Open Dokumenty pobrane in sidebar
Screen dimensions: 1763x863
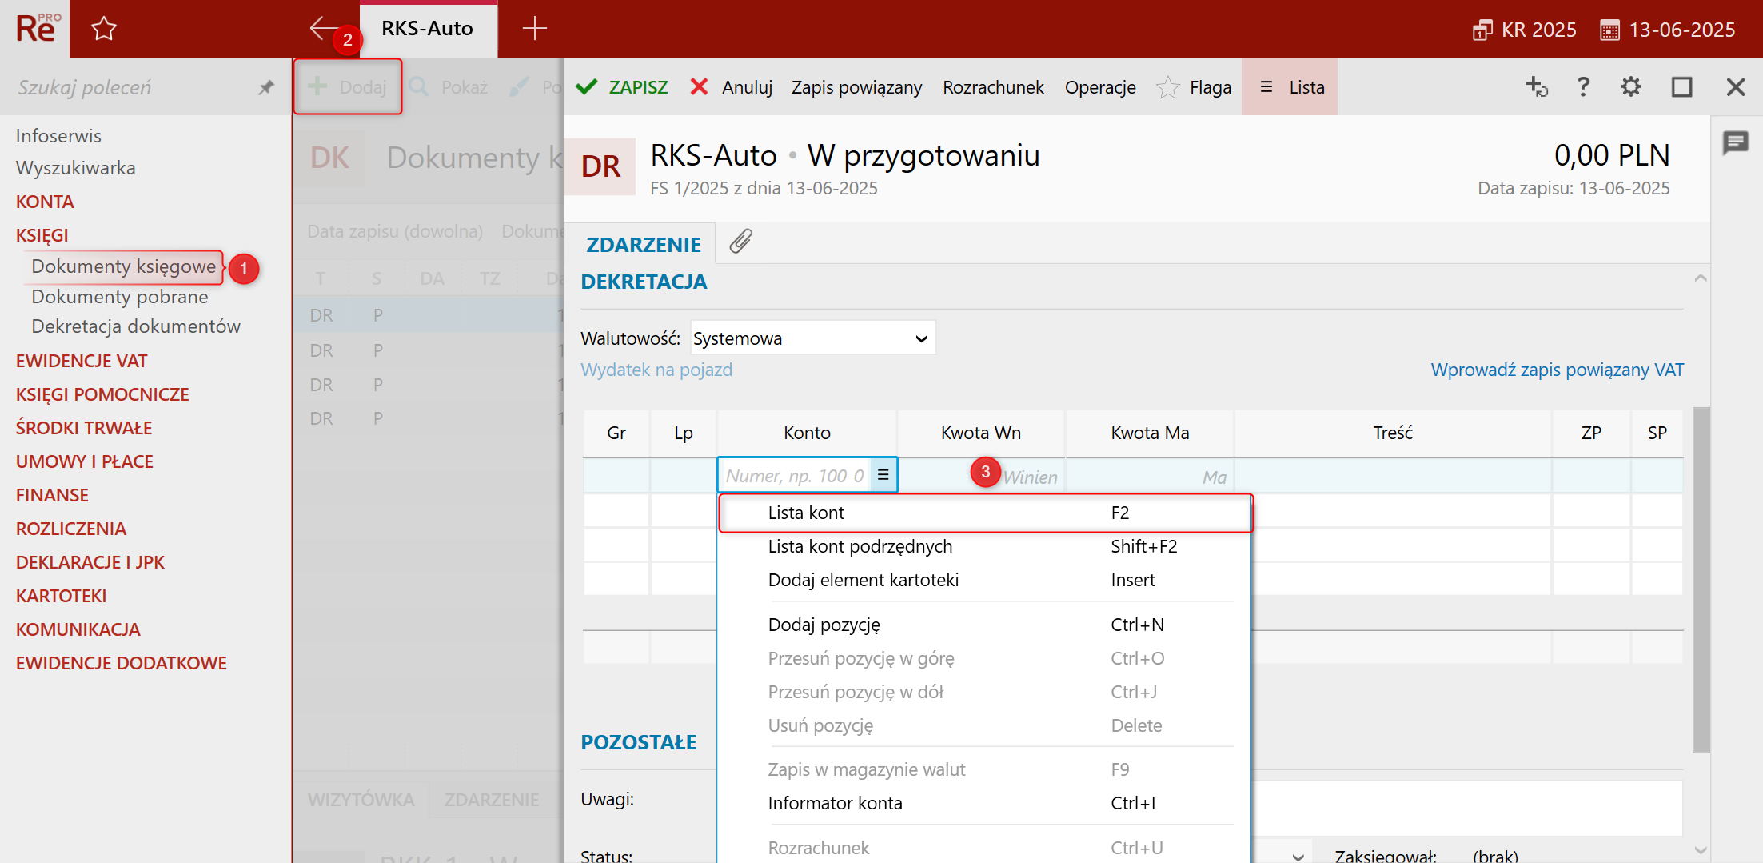[120, 297]
